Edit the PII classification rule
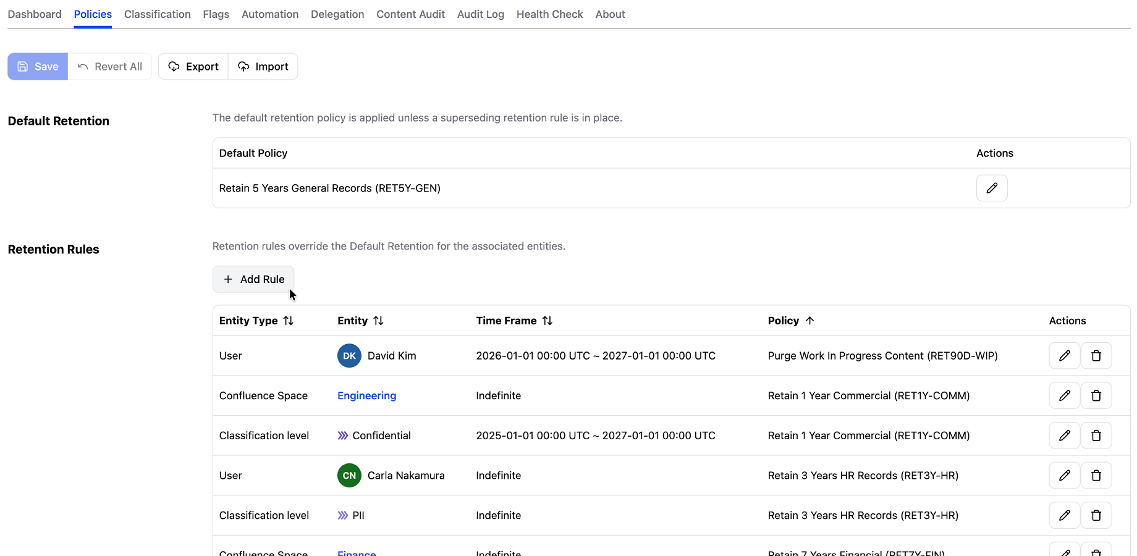This screenshot has width=1137, height=556. point(1064,515)
